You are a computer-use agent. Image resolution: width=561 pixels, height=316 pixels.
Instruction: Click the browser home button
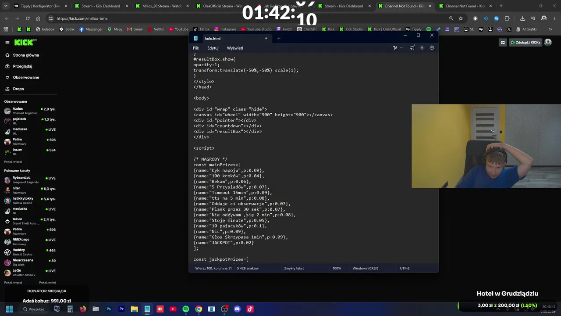tap(38, 18)
